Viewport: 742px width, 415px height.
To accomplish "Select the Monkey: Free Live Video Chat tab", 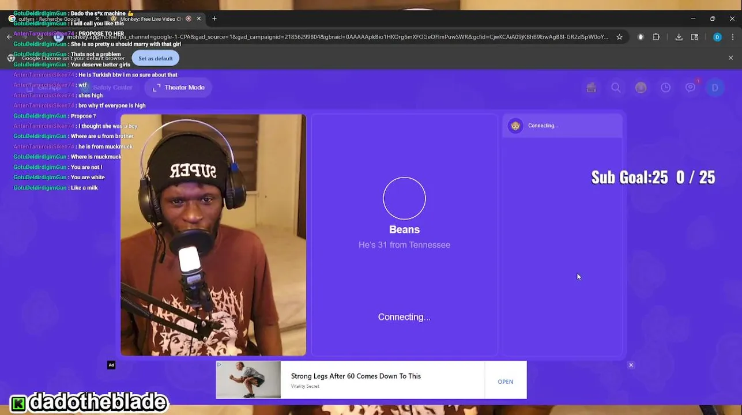I will pos(151,18).
